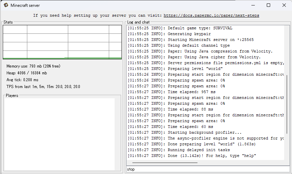Click log line 'Done preparing level "world" (1.863s)'
Viewport: 292px width, 174px height.
coord(192,144)
